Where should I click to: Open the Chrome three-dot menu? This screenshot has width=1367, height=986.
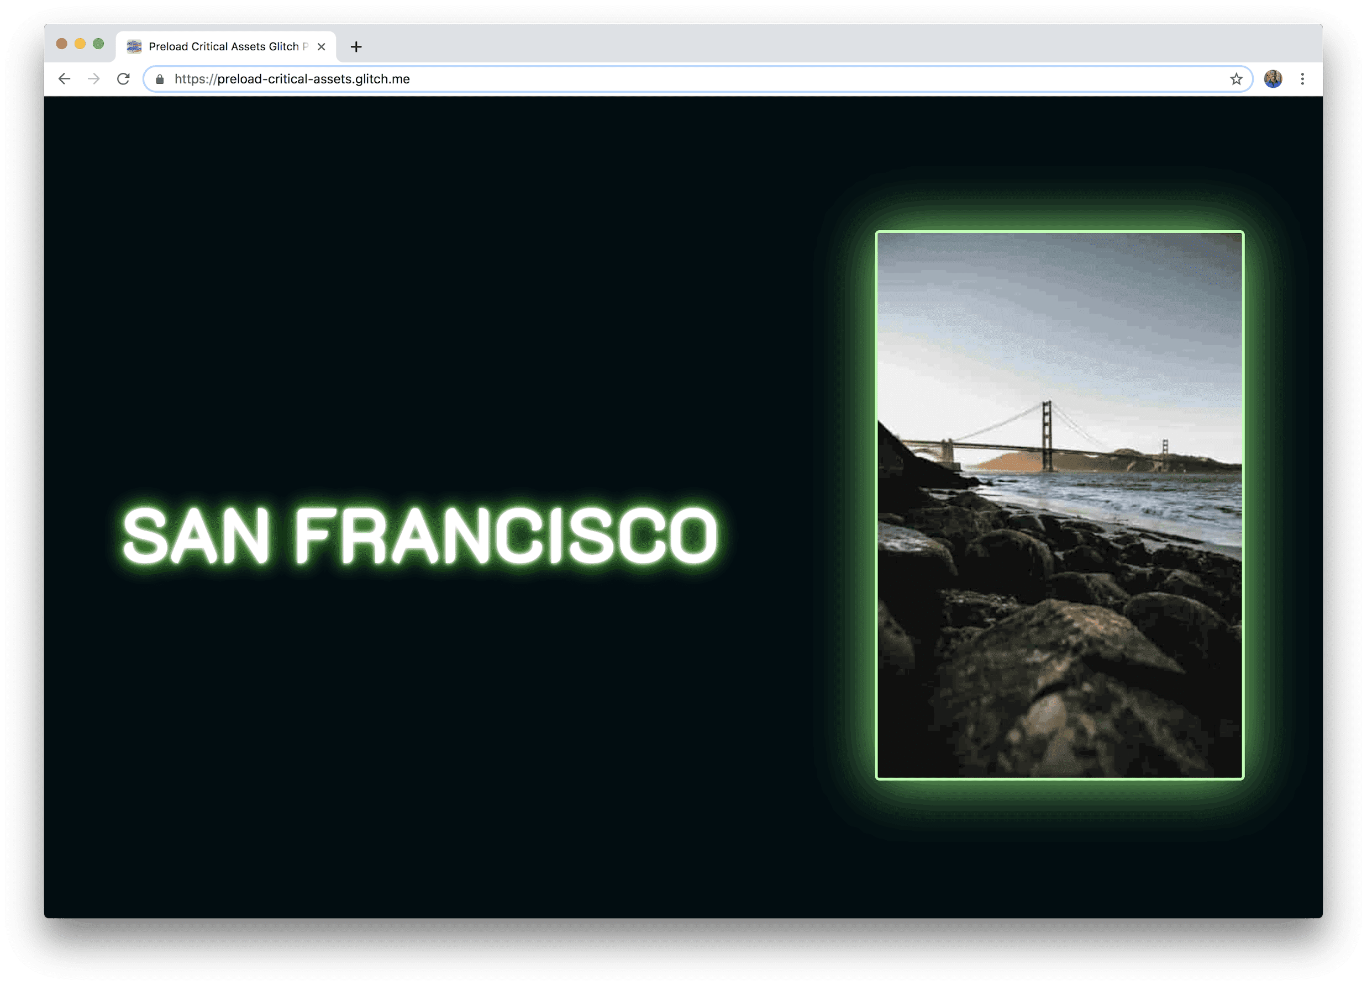tap(1302, 79)
